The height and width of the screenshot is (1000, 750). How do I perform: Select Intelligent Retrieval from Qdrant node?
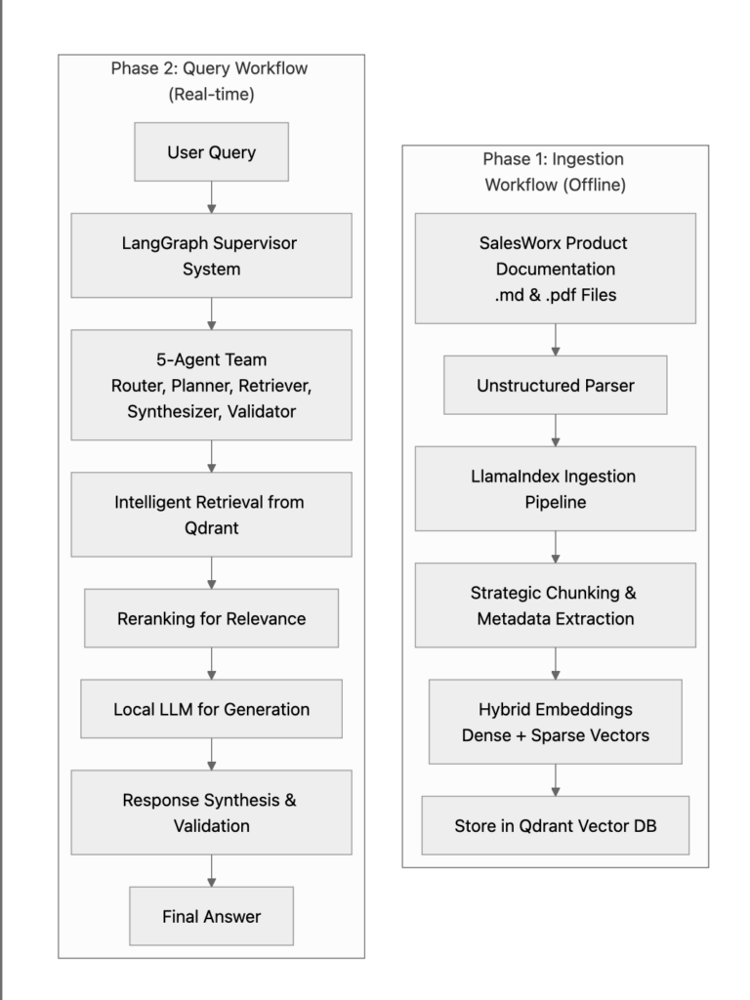click(211, 515)
